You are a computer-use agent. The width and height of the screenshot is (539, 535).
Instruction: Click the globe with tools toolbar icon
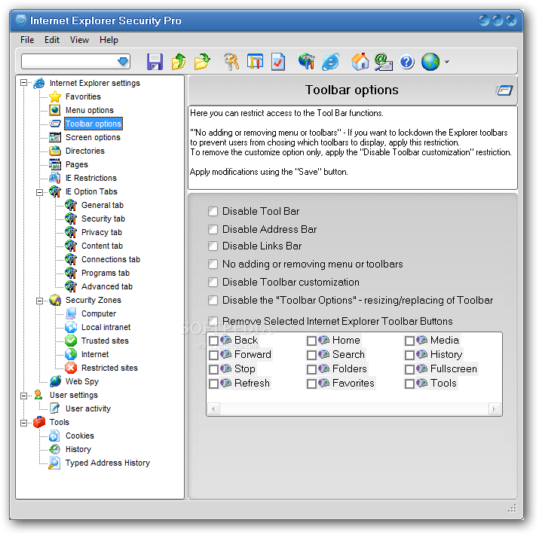pos(306,62)
